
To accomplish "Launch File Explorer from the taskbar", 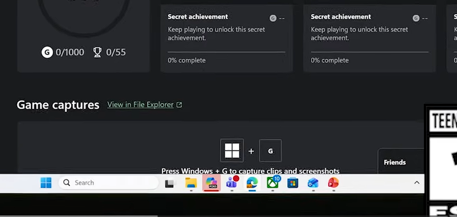I will tap(190, 183).
